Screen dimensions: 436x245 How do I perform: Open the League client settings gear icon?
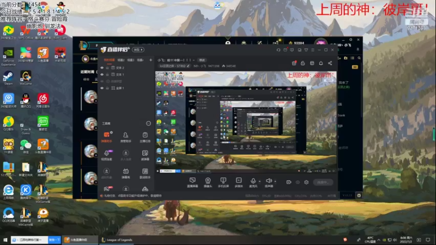coord(359,195)
